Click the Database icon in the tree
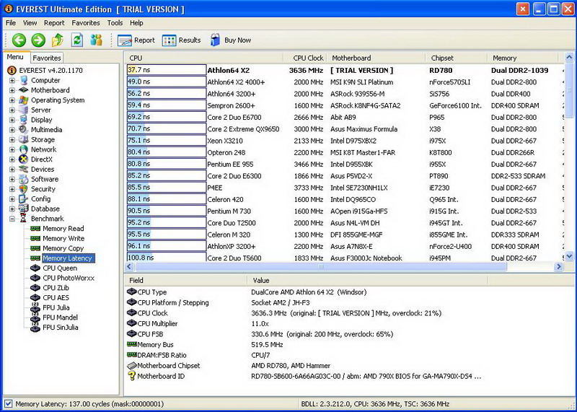 click(24, 209)
